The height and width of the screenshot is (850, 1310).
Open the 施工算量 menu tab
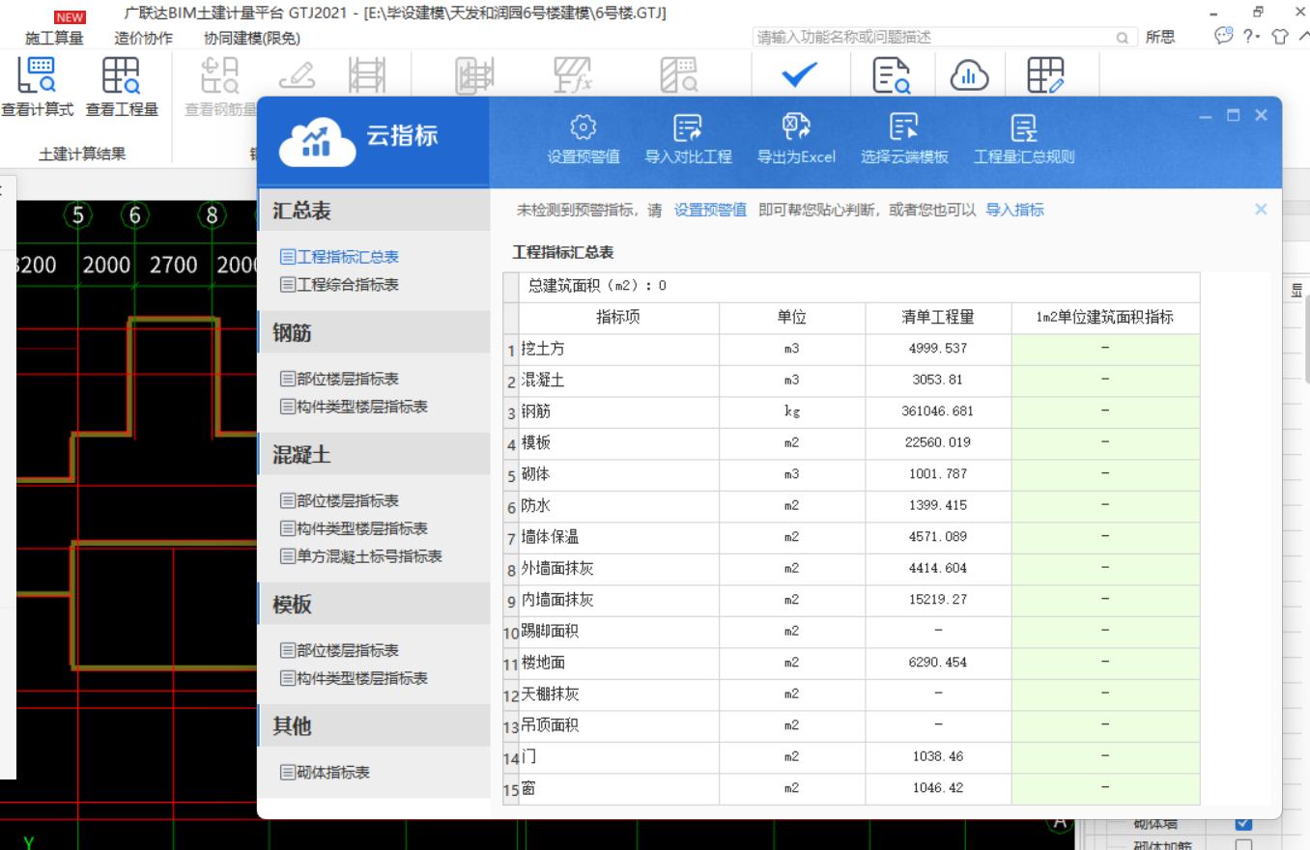(54, 38)
